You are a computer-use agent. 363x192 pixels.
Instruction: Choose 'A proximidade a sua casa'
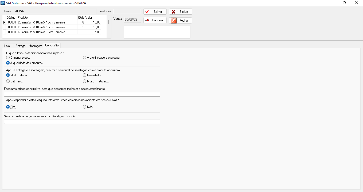85,58
